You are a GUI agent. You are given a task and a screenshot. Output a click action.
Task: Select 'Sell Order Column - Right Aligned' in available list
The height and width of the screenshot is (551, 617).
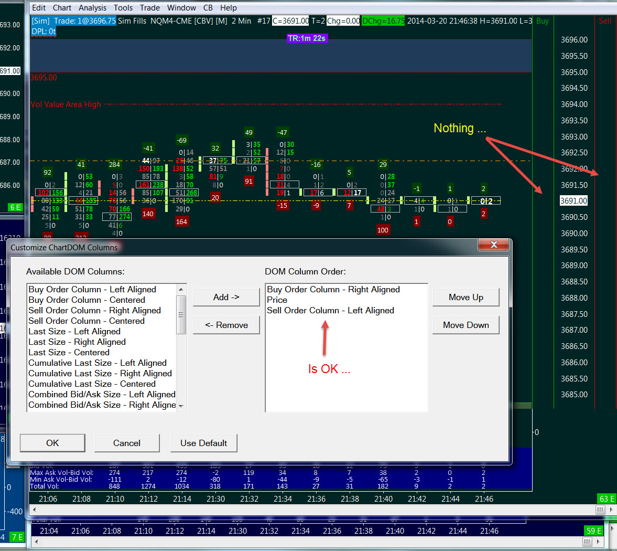[x=94, y=310]
